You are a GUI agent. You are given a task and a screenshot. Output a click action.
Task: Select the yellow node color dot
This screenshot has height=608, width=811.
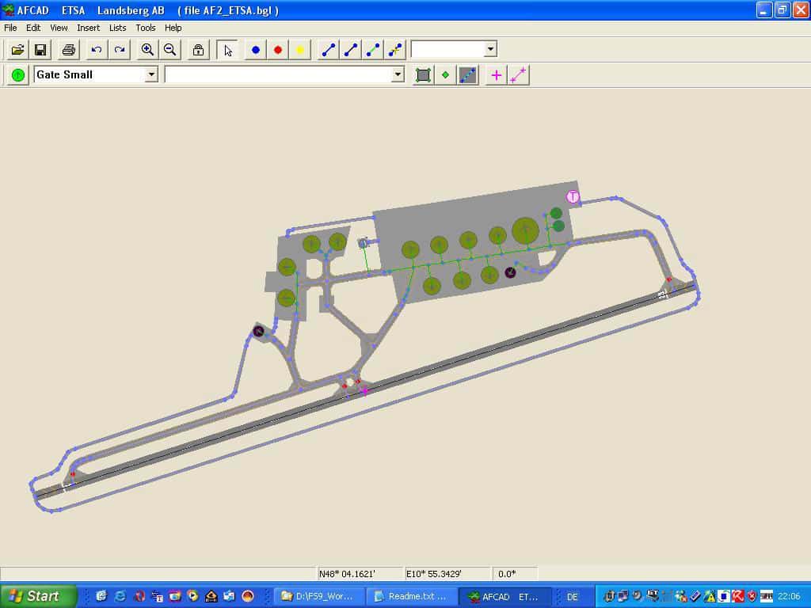pos(300,50)
